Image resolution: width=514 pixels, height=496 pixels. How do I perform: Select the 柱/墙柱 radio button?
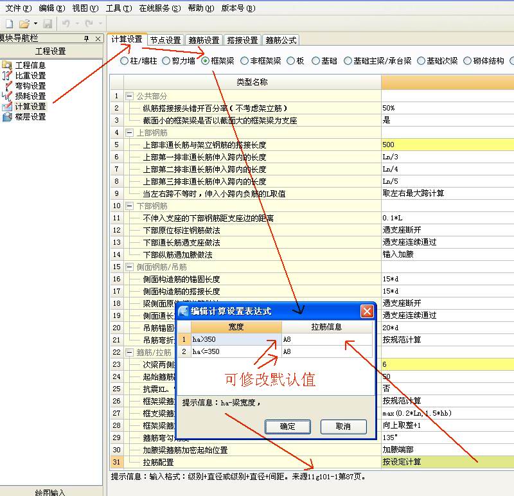124,60
